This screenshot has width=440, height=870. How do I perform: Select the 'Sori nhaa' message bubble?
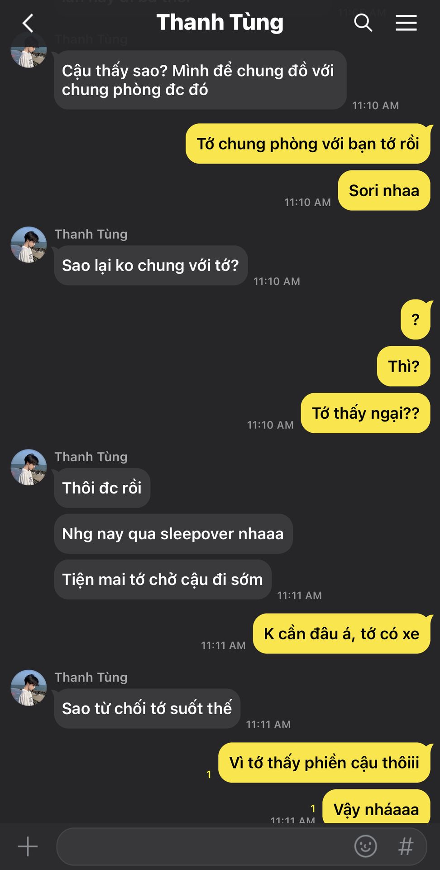point(384,190)
